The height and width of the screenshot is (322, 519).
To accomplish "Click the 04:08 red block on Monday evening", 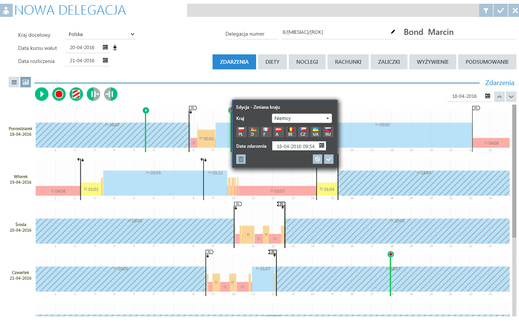I will point(491,143).
